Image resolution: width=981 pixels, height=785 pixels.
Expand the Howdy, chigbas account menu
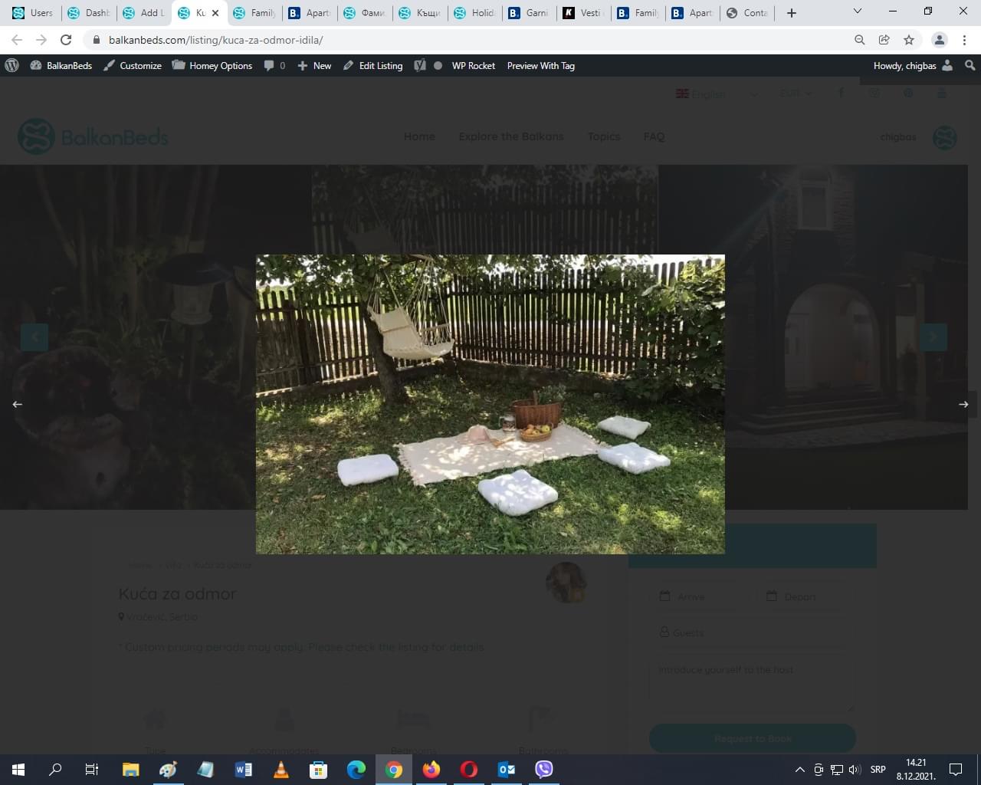coord(912,66)
